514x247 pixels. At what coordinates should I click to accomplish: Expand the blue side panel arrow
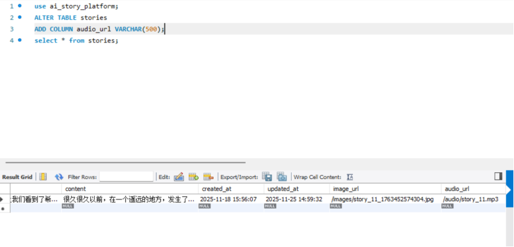[509, 190]
